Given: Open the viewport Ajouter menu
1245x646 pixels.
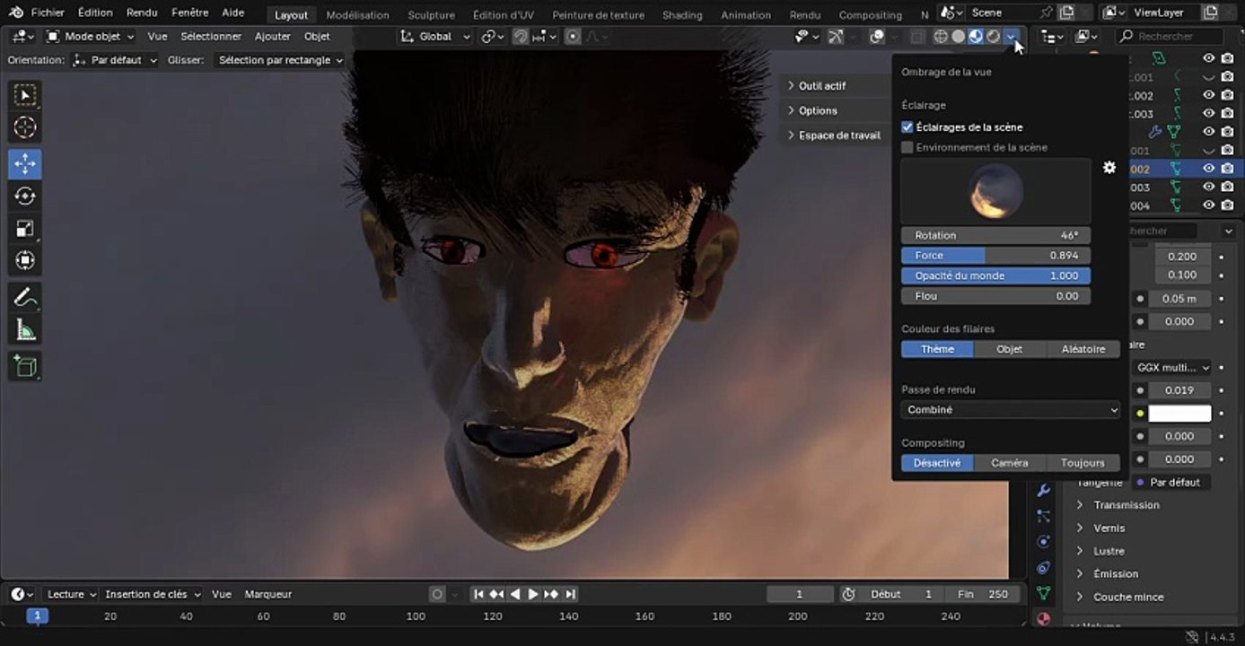Looking at the screenshot, I should 273,37.
